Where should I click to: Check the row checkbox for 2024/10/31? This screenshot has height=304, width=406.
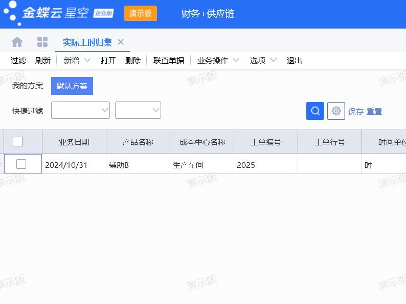[21, 164]
